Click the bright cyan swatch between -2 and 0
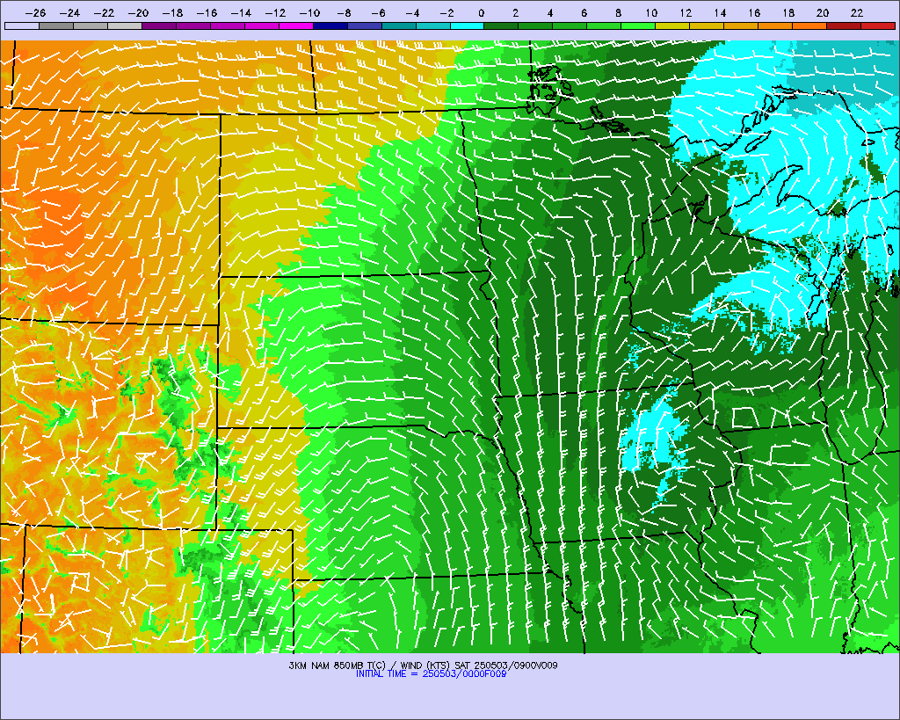 (468, 25)
